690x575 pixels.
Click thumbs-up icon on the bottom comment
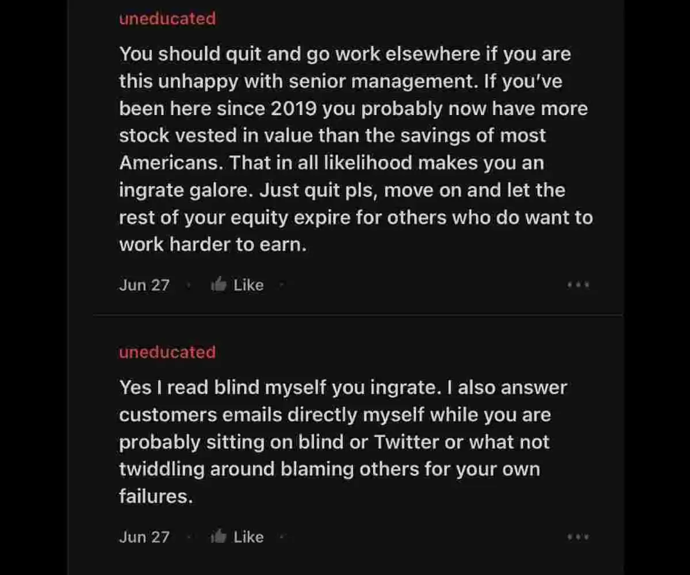tap(218, 537)
